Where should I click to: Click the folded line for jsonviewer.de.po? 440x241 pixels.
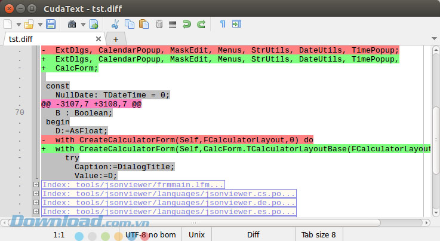[169, 203]
